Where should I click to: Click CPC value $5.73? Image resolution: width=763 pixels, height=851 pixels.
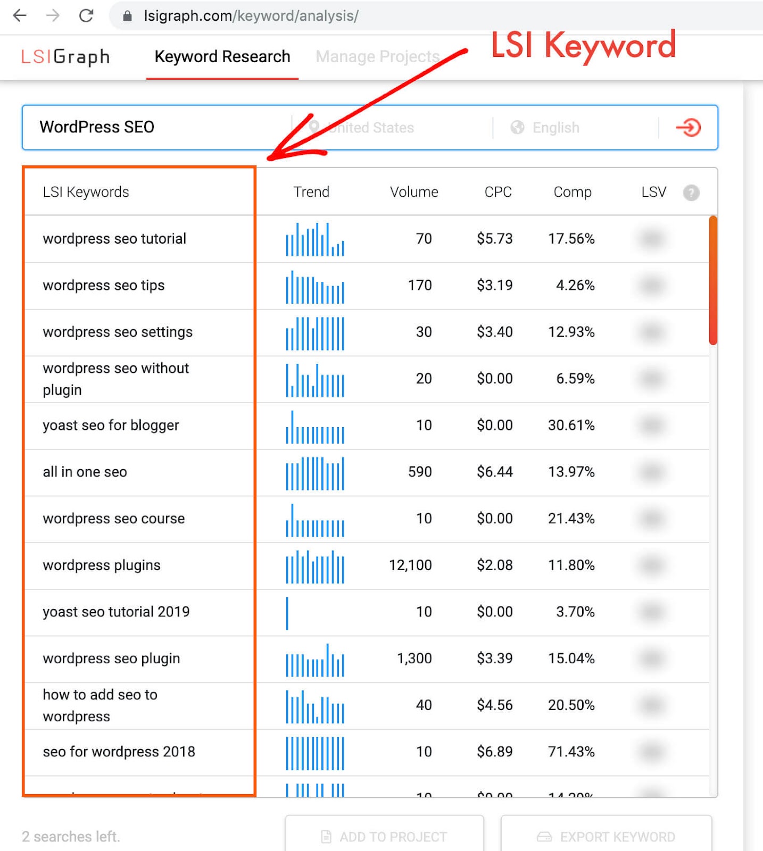[x=495, y=238]
